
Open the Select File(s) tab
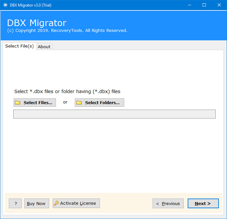coord(20,46)
